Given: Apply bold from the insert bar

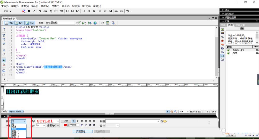Looking at the screenshot, I should (x=29, y=11).
